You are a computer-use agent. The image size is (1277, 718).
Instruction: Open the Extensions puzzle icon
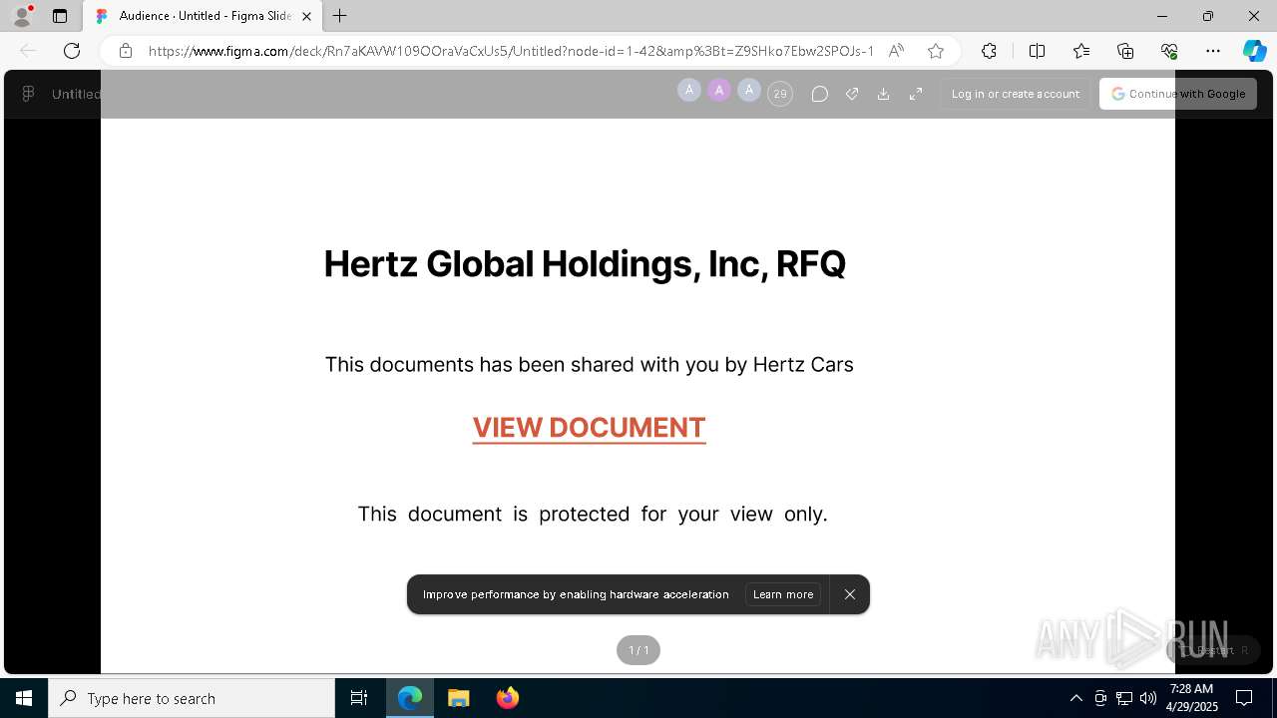[x=989, y=51]
